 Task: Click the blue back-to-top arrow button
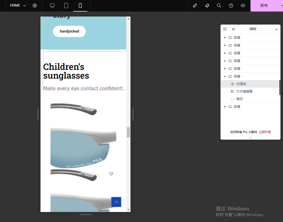pos(116,202)
